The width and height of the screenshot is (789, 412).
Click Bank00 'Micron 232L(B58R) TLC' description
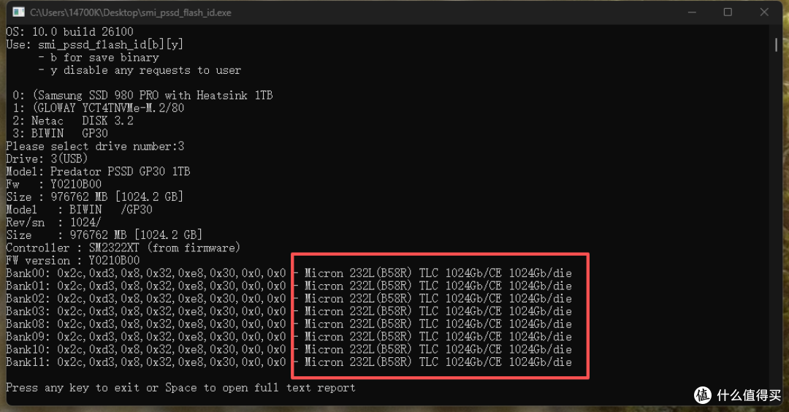click(371, 273)
